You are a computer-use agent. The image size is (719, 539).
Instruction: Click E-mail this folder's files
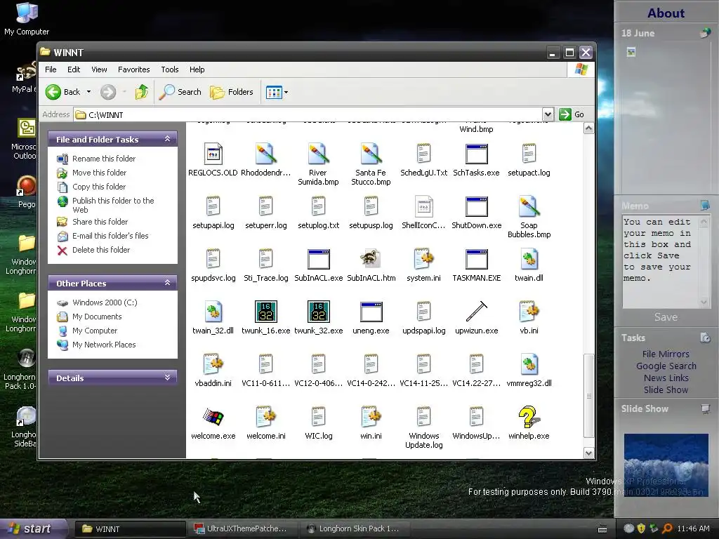click(110, 236)
